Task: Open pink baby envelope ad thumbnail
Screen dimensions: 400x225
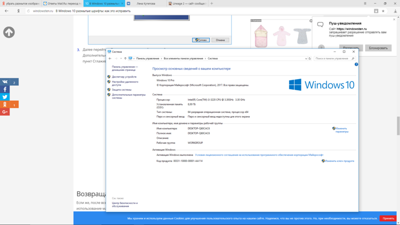Action: [261, 36]
